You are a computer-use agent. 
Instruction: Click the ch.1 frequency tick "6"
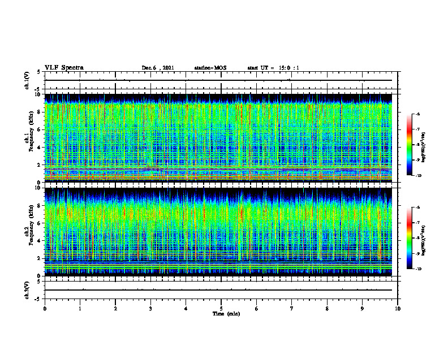40,129
